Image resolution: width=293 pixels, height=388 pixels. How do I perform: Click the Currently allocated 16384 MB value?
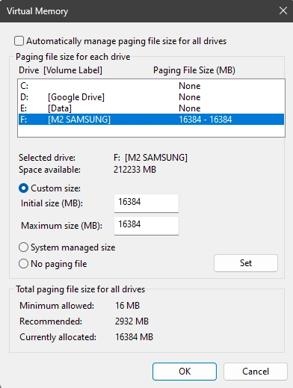click(134, 336)
